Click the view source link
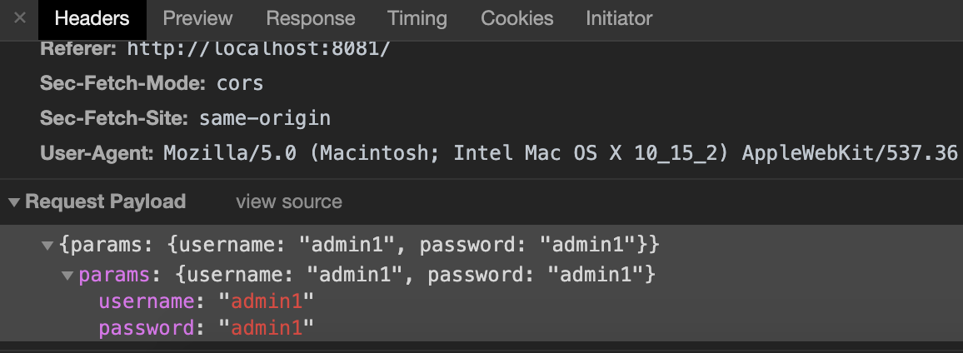 tap(288, 201)
